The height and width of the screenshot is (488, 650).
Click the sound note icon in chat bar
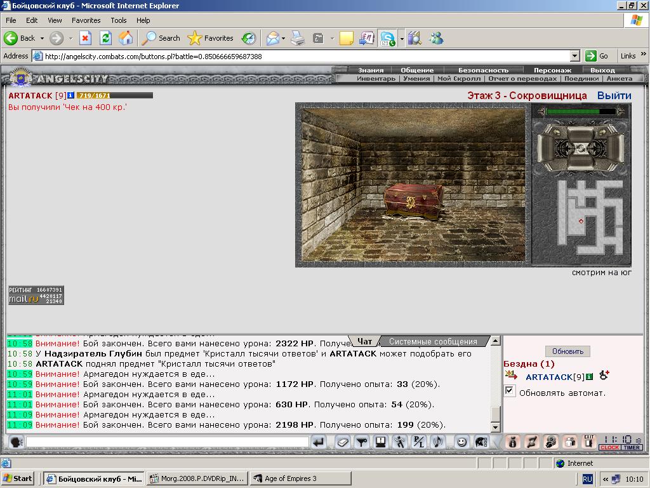438,442
